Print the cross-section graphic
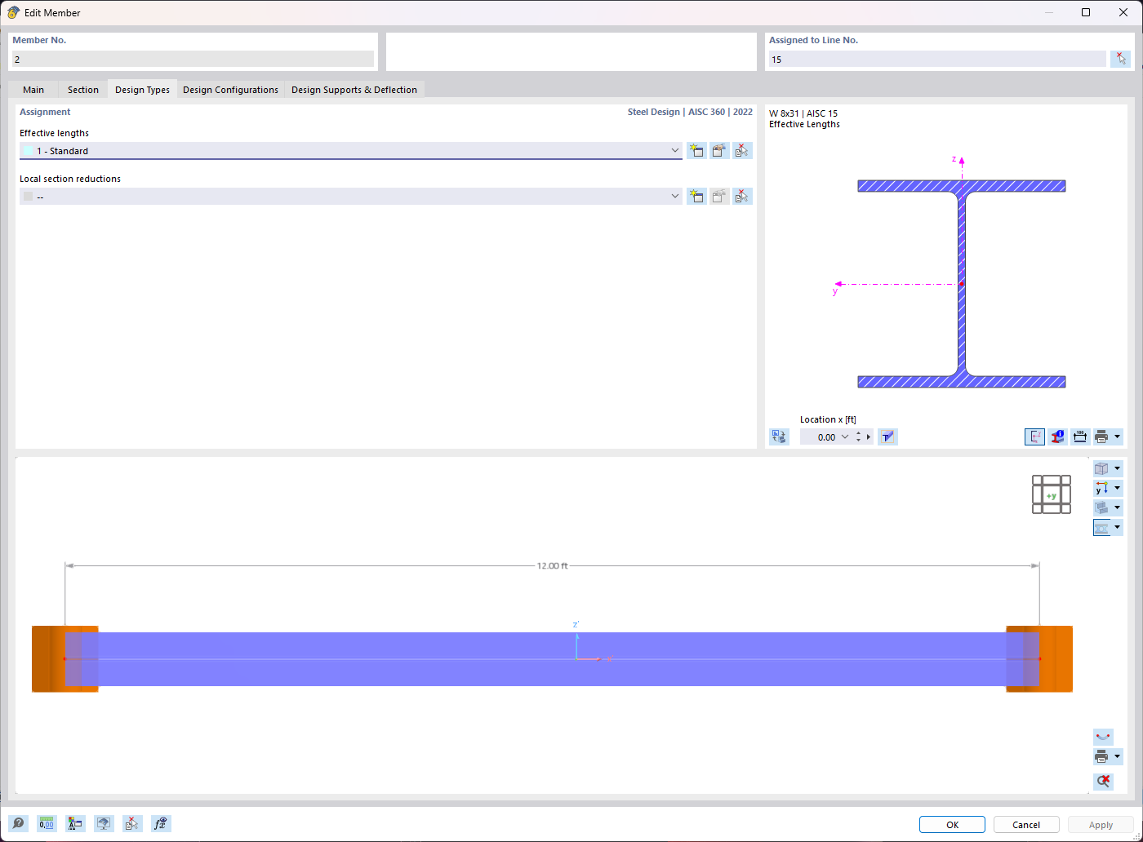Image resolution: width=1143 pixels, height=842 pixels. coord(1101,437)
